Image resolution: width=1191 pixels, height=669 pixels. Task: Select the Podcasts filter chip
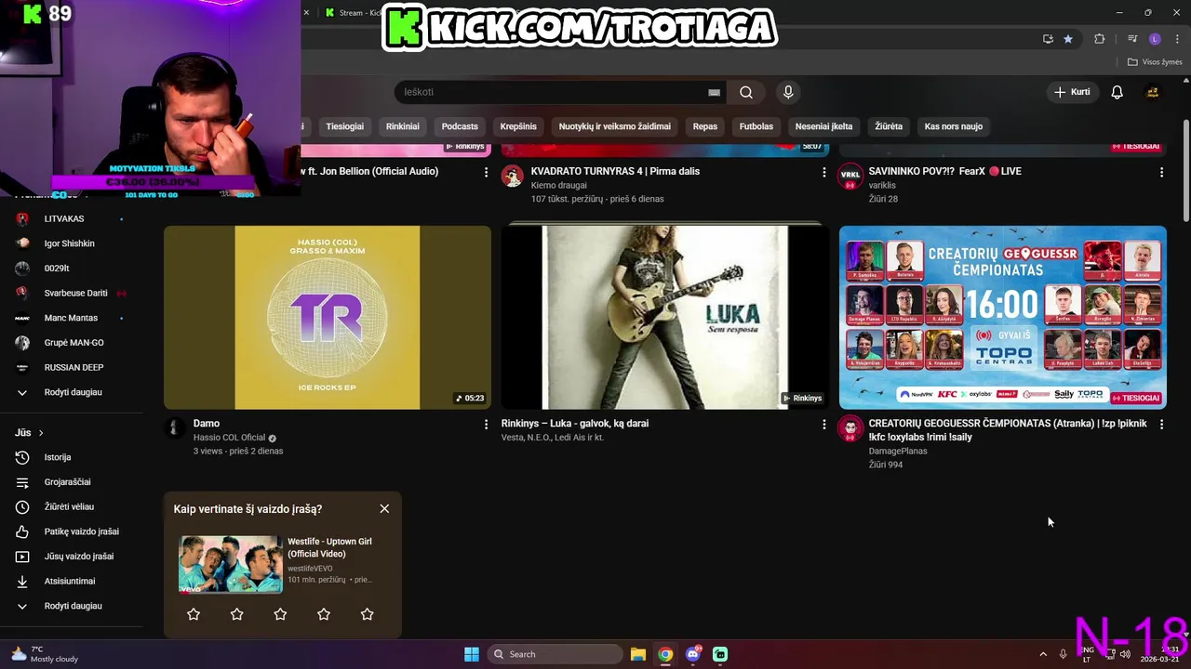point(460,126)
